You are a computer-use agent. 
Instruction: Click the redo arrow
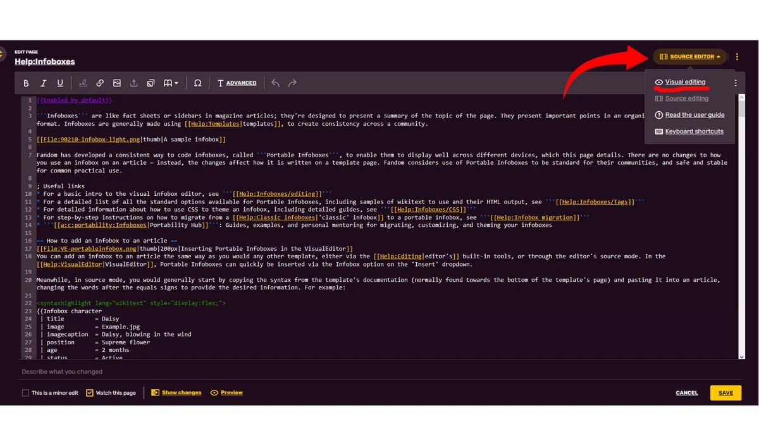click(292, 83)
